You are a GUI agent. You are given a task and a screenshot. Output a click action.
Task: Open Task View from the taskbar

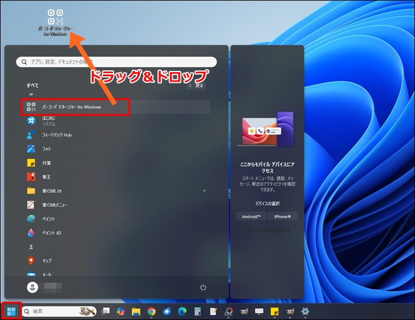coord(105,311)
